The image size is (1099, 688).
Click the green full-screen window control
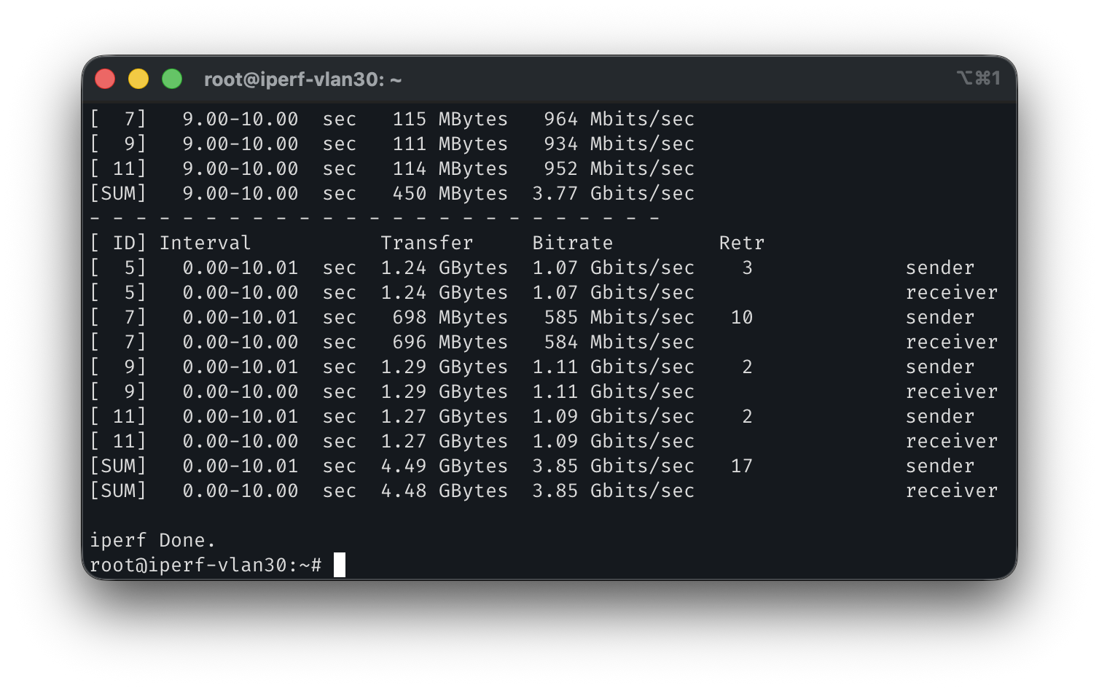pos(172,78)
